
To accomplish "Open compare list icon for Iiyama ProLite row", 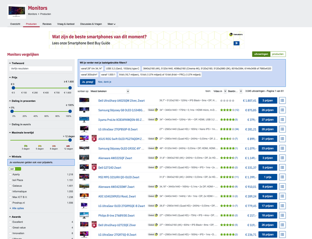I will (282, 120).
